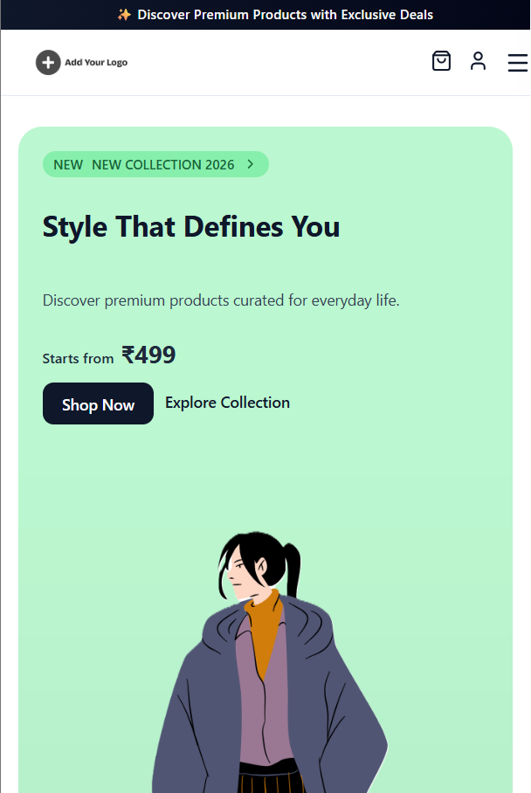The width and height of the screenshot is (531, 793).
Task: Click the striped skirt in the illustration
Action: [x=271, y=778]
